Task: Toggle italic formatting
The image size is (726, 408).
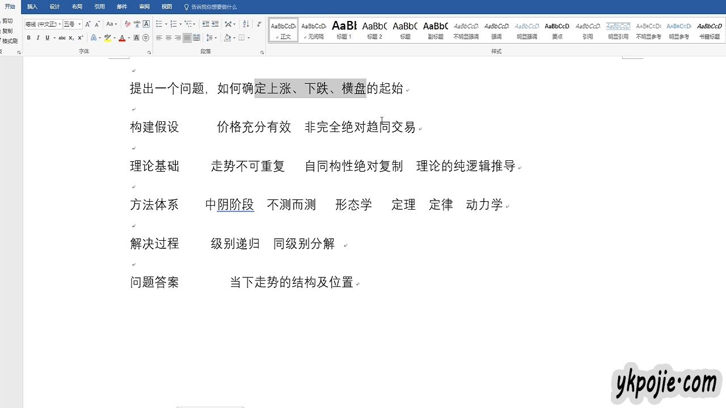Action: point(38,38)
